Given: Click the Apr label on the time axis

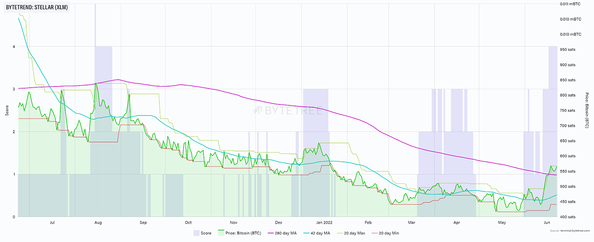Looking at the screenshot, I should pyautogui.click(x=456, y=223).
